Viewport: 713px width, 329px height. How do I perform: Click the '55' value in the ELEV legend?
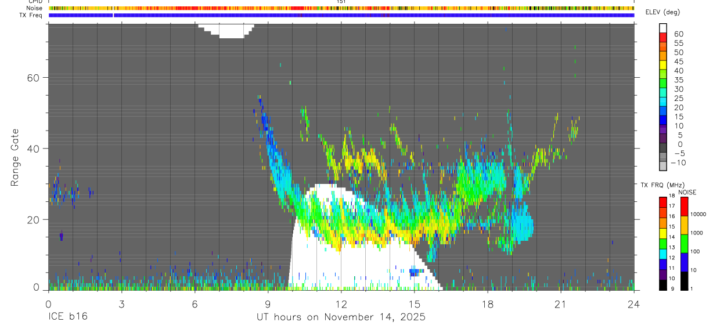[678, 44]
